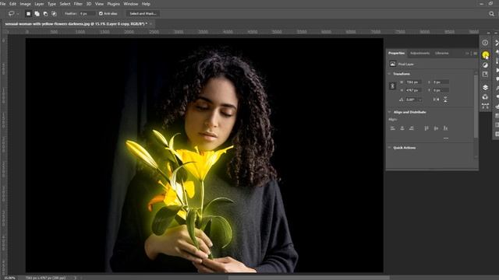Switch to the Libraries tab

coord(442,53)
